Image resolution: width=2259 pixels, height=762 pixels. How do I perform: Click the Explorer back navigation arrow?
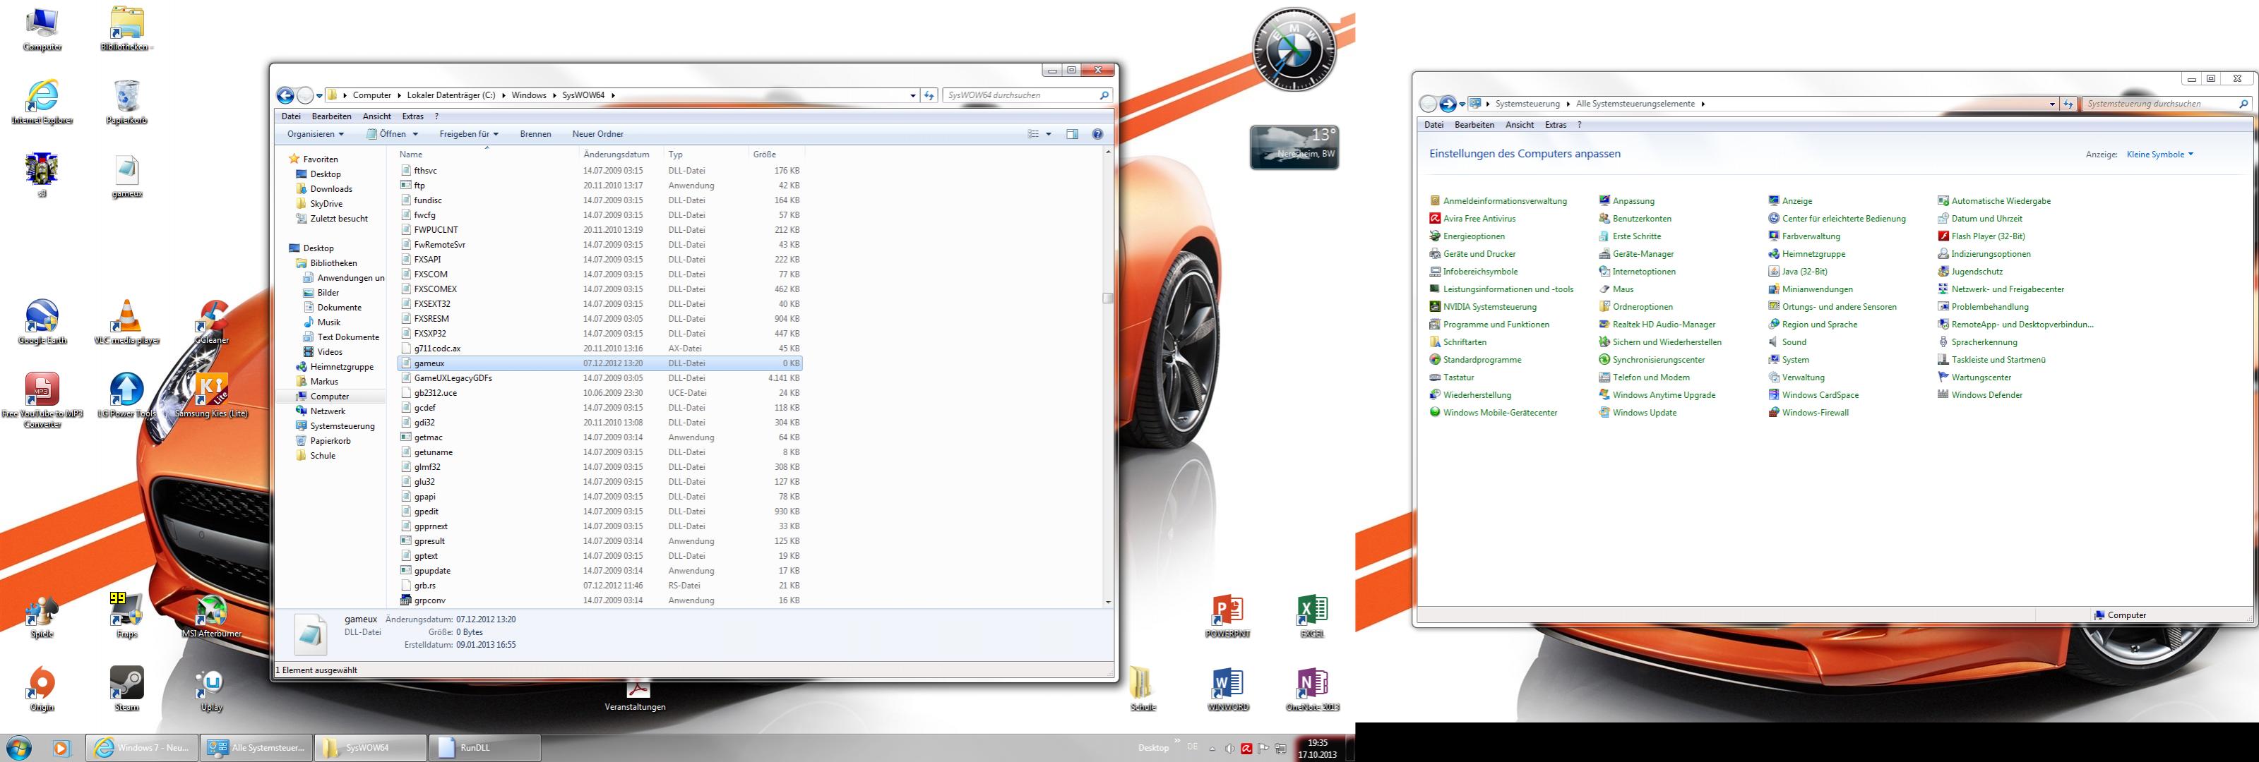pos(285,95)
